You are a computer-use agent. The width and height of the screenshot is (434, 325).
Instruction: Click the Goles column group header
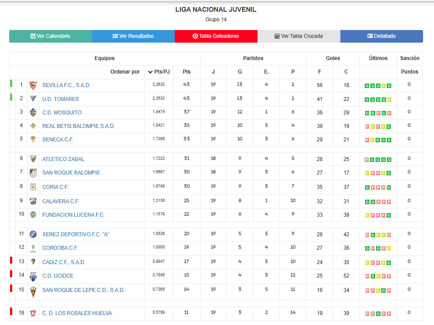pyautogui.click(x=333, y=58)
